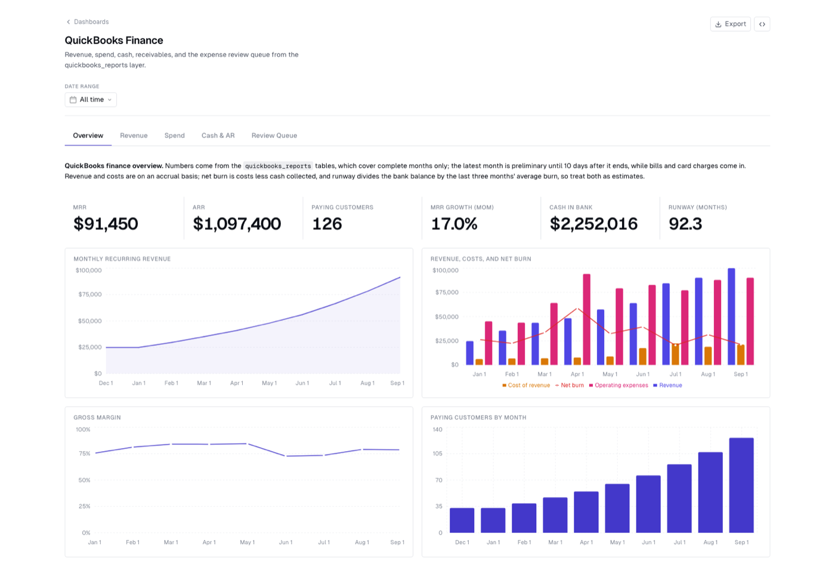Click the $100,000 axis label in the MRR chart

tap(89, 270)
